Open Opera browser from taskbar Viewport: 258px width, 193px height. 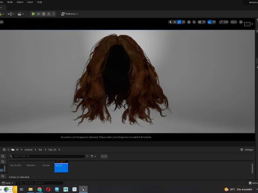coord(48,189)
